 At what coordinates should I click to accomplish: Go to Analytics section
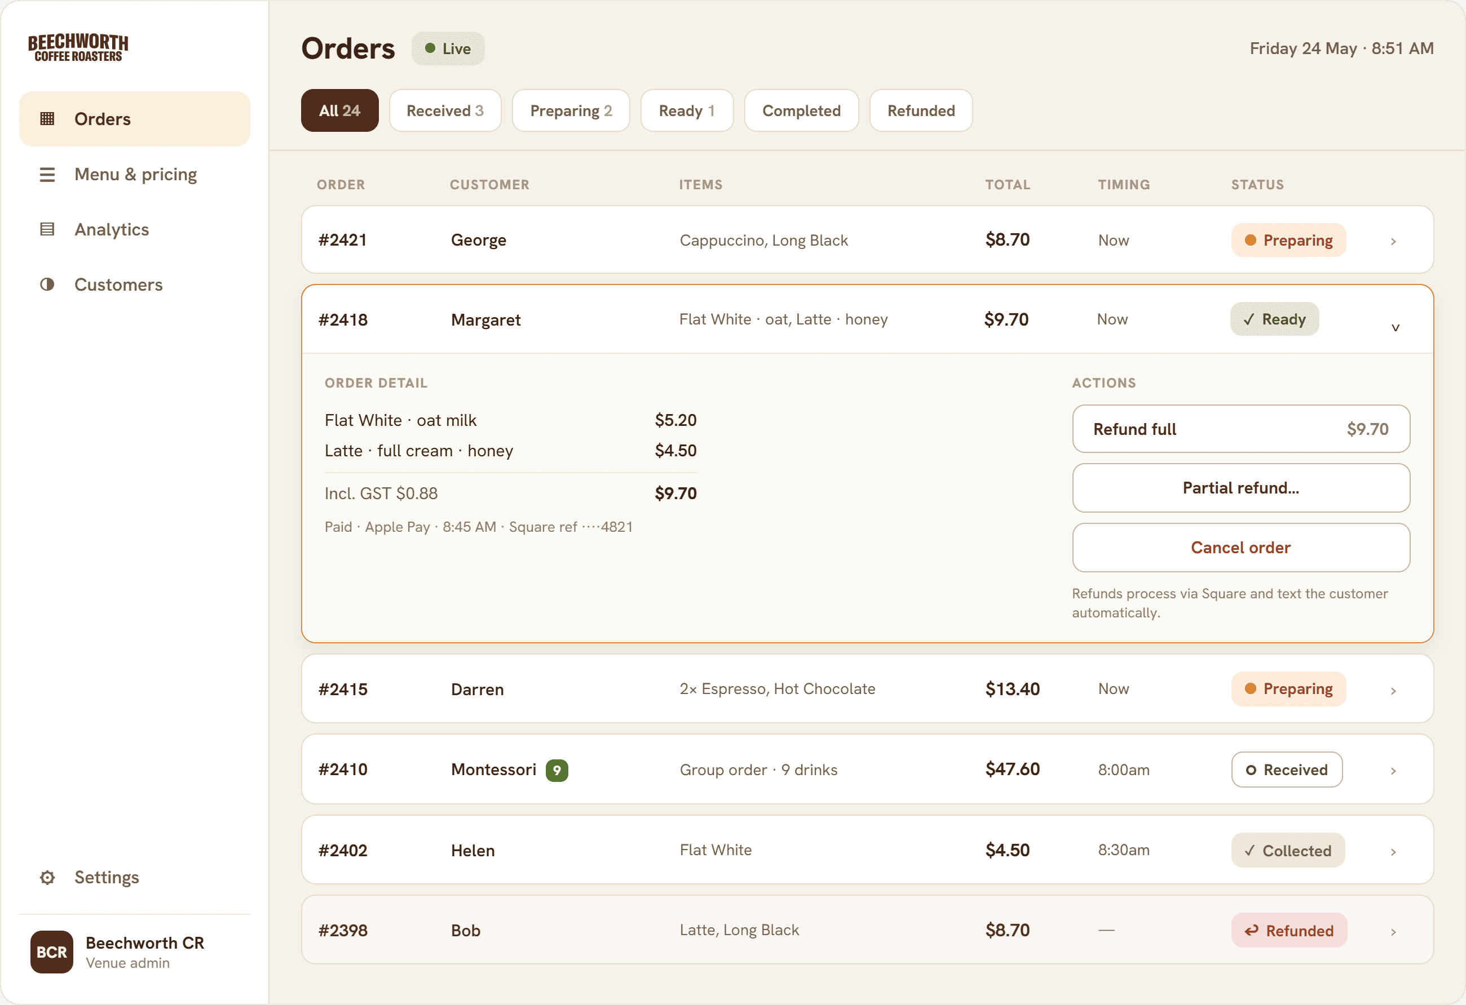[x=134, y=229]
